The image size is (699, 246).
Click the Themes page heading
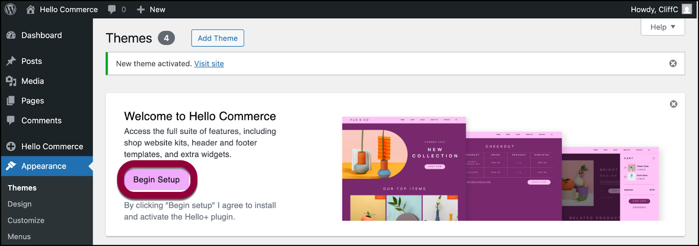tap(129, 38)
